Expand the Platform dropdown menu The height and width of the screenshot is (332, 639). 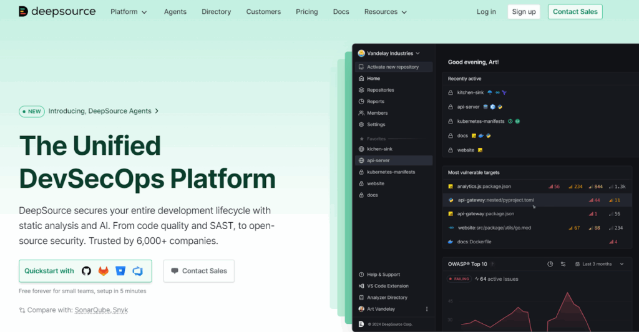pos(129,12)
